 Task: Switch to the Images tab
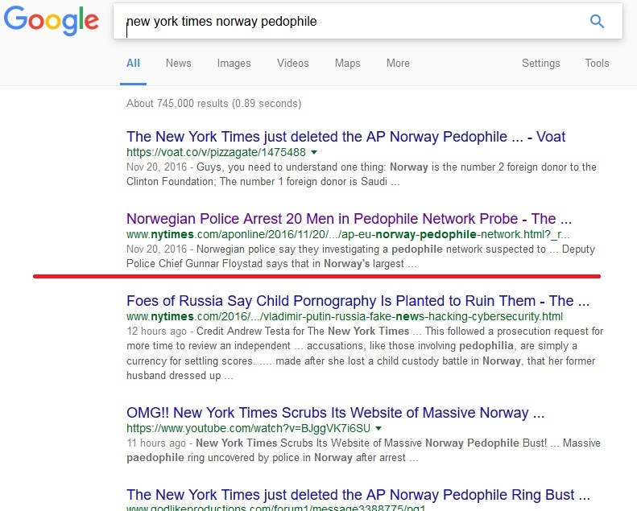(234, 64)
